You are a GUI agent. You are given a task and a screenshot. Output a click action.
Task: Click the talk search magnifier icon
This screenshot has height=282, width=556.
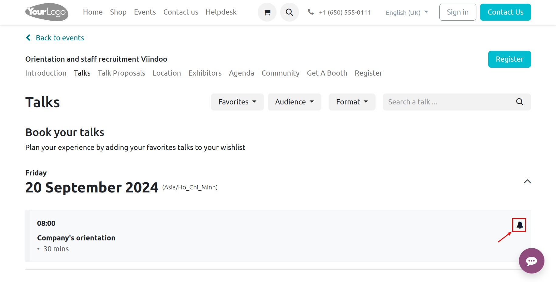coord(520,102)
